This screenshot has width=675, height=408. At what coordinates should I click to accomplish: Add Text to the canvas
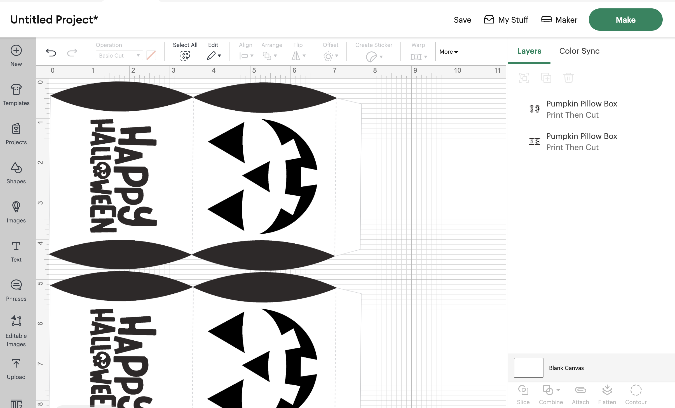coord(16,251)
